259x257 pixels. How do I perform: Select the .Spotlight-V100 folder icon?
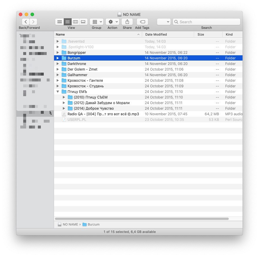tap(64, 47)
